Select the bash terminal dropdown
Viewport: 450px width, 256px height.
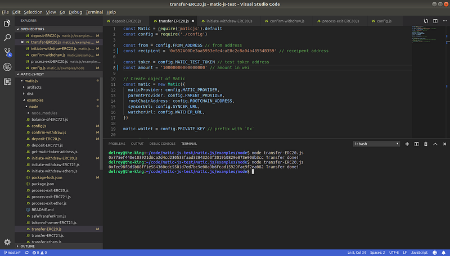coord(376,144)
